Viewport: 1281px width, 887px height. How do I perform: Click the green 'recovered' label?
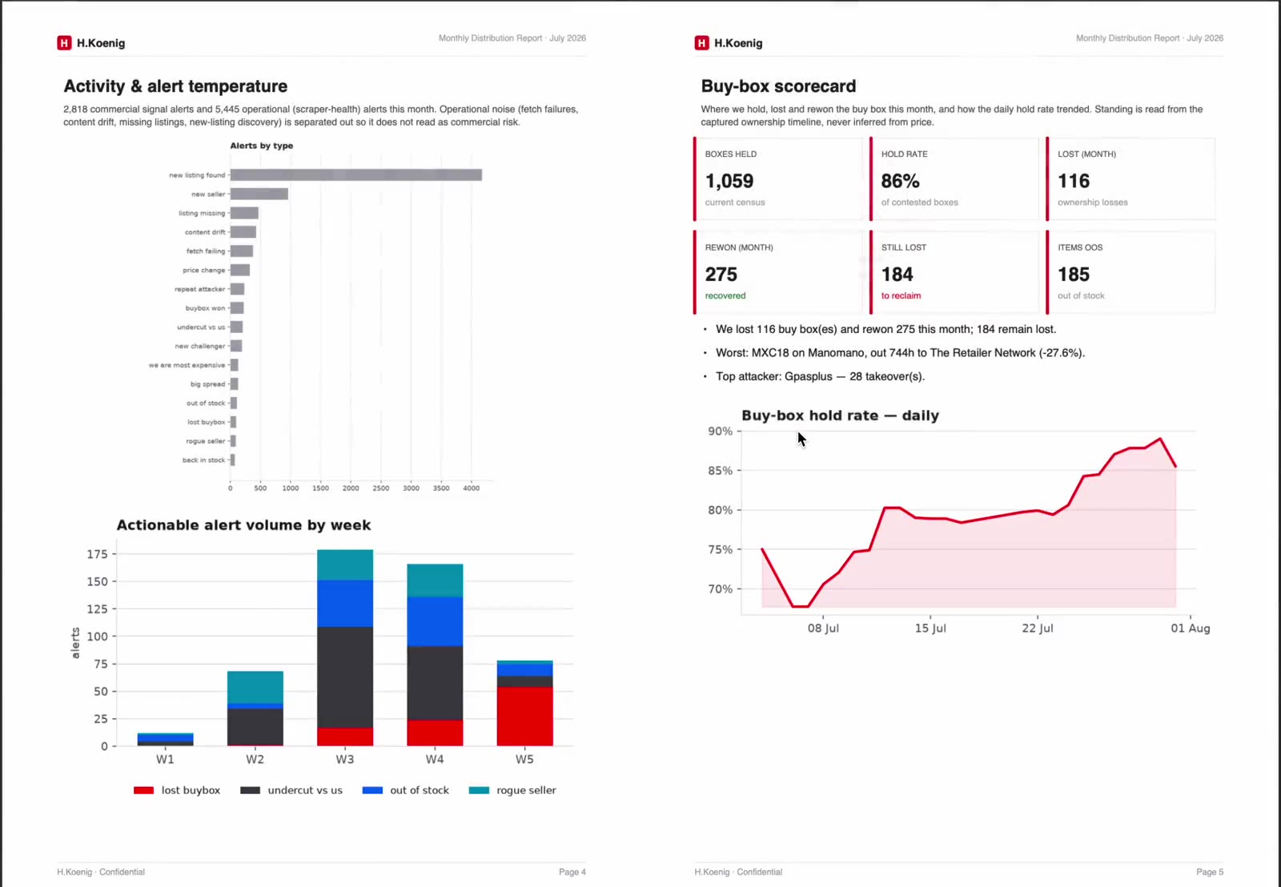point(725,296)
